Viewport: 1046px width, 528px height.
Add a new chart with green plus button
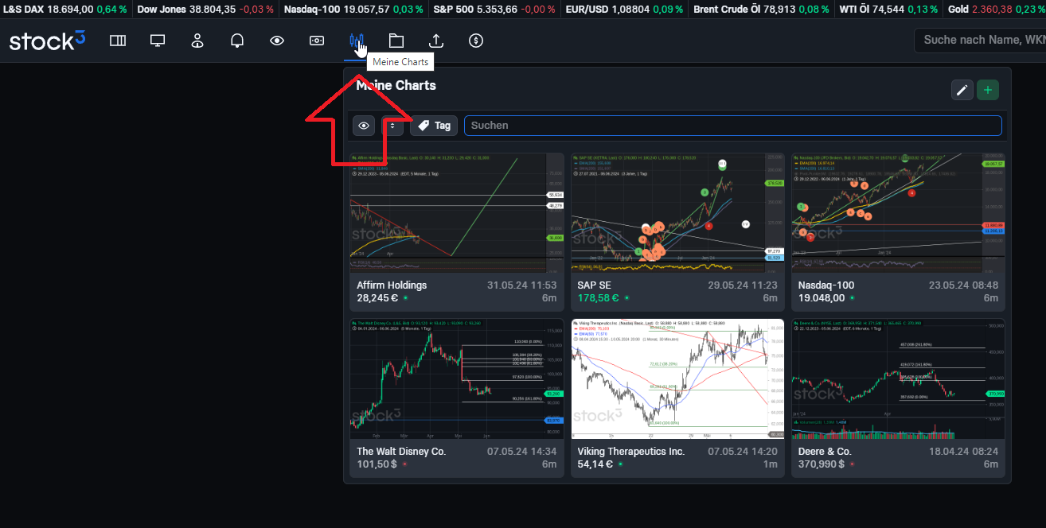[x=988, y=90]
